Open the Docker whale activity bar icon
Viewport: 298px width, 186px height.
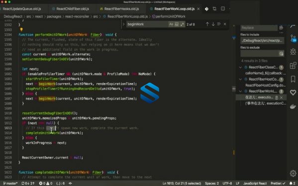coord(293,106)
